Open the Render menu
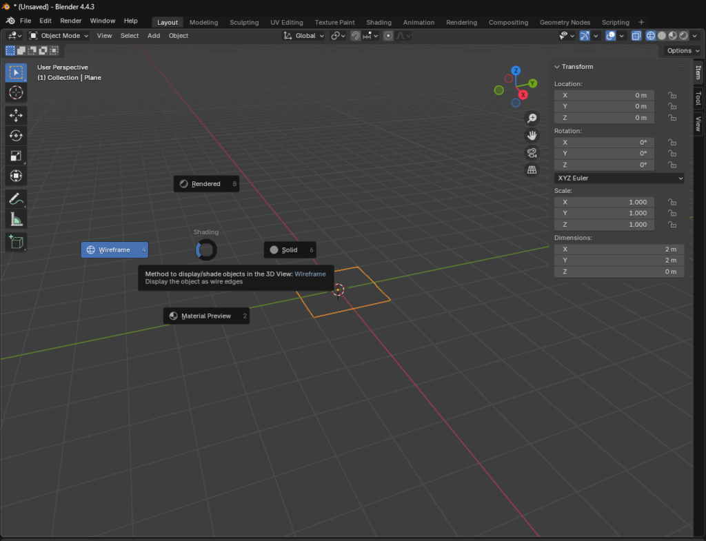 71,21
